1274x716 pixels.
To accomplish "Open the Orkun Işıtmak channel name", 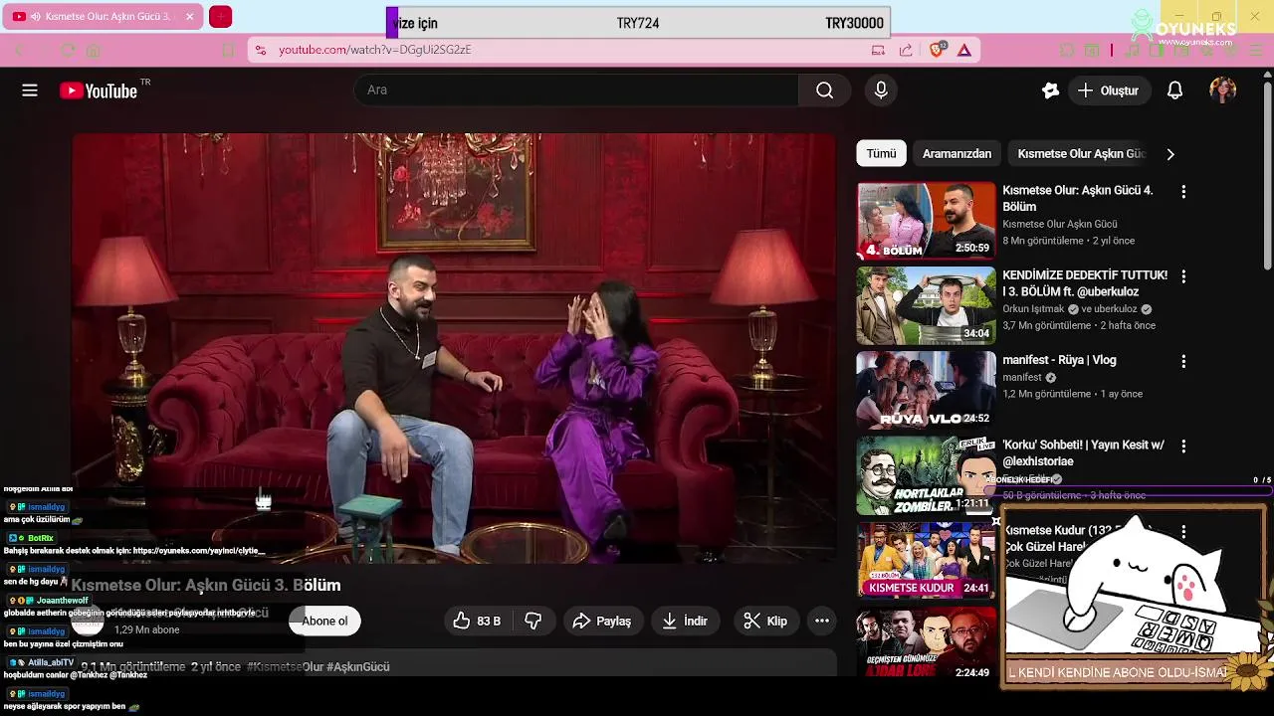I will (x=1034, y=309).
